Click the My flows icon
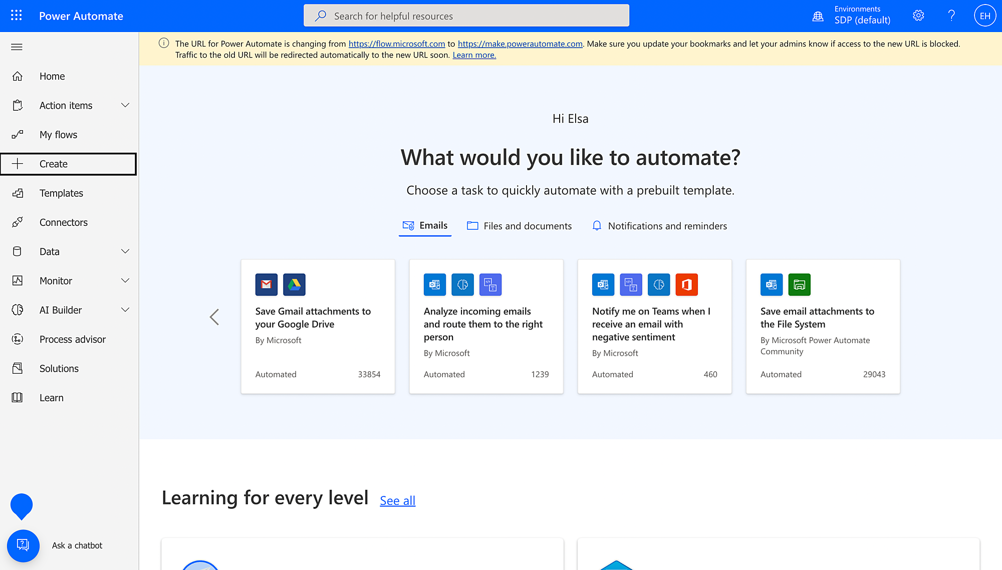This screenshot has width=1002, height=570. [18, 134]
